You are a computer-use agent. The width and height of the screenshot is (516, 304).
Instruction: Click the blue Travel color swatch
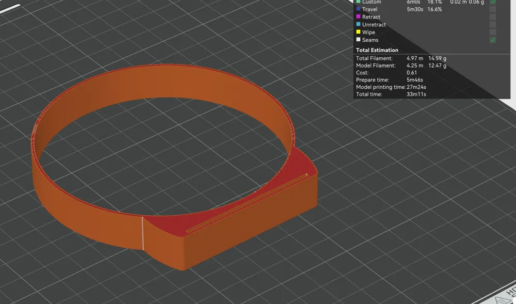click(359, 9)
